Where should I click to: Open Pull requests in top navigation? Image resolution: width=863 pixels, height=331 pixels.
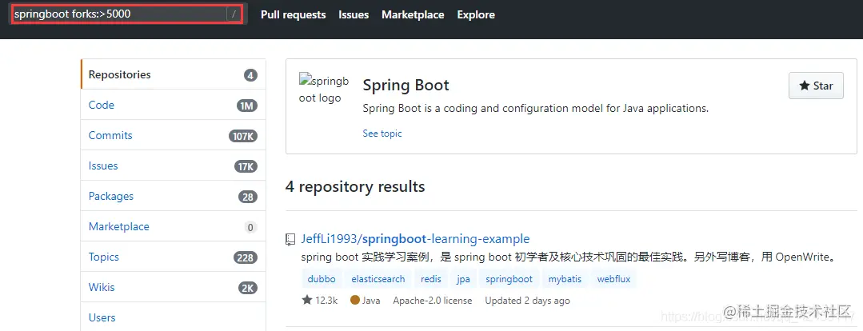coord(294,15)
